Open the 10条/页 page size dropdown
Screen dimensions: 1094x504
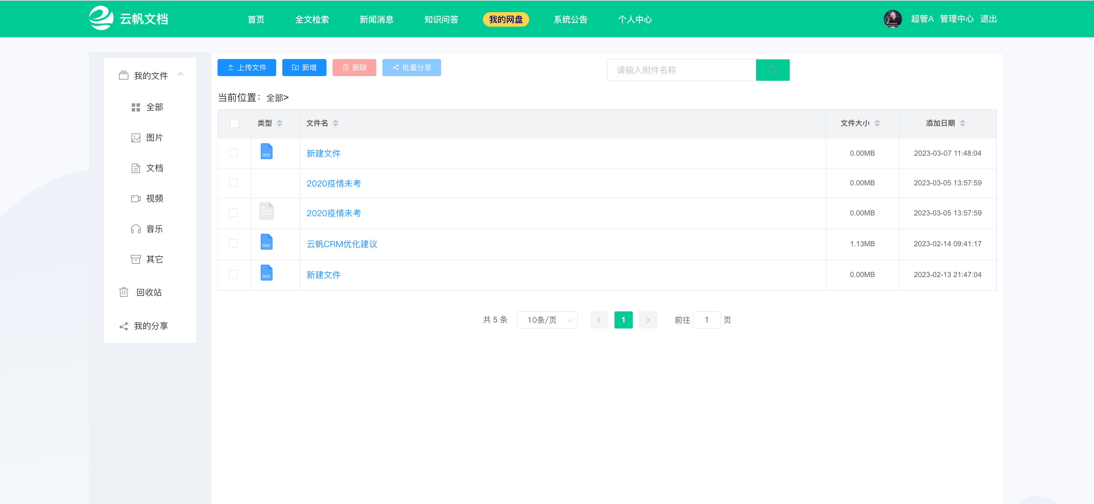[x=547, y=320]
